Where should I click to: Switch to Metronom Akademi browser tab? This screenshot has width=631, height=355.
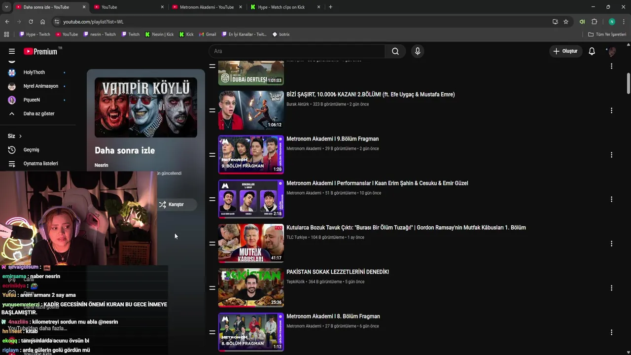[207, 7]
